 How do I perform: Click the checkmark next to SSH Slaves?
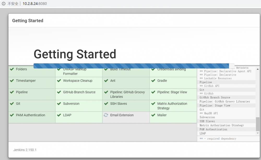pos(106,104)
